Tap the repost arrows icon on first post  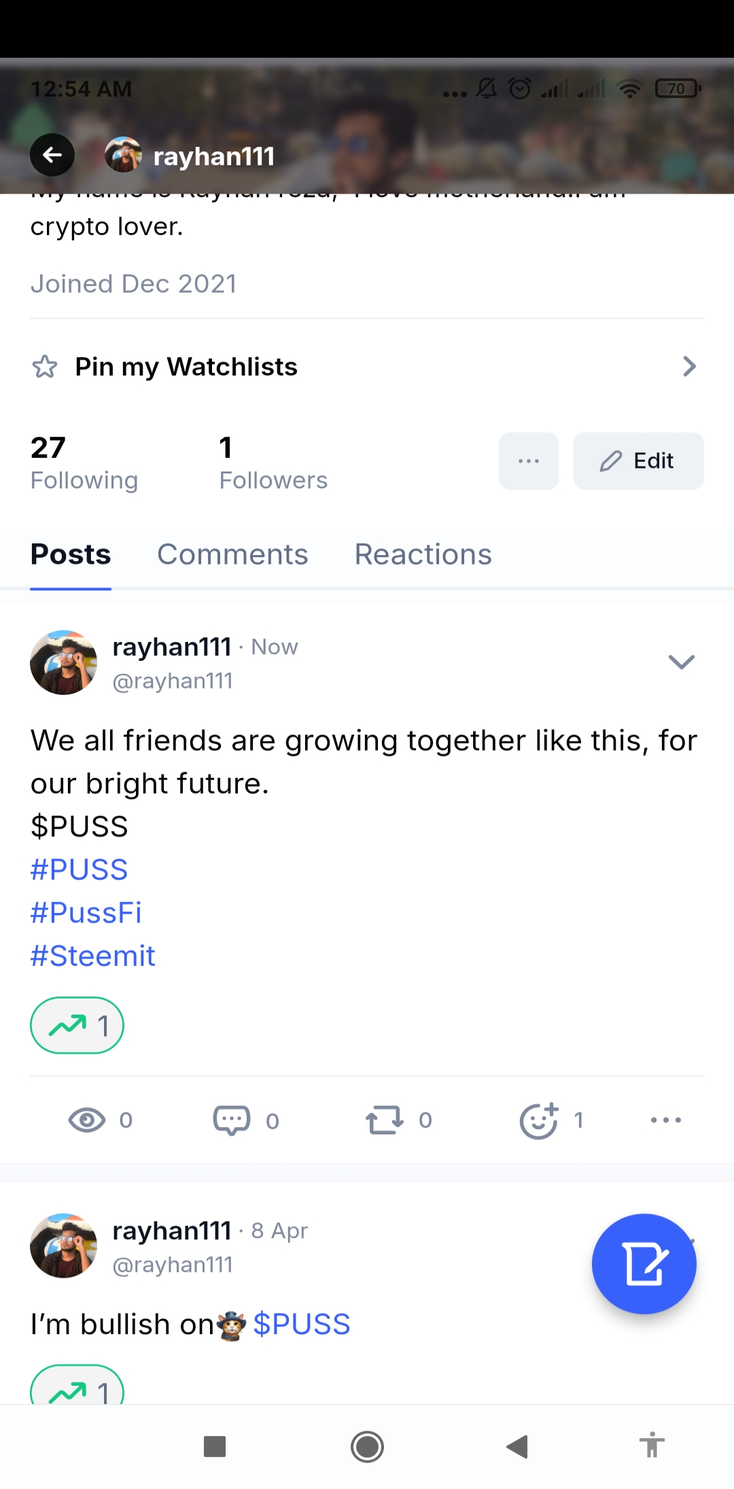[x=385, y=1120]
